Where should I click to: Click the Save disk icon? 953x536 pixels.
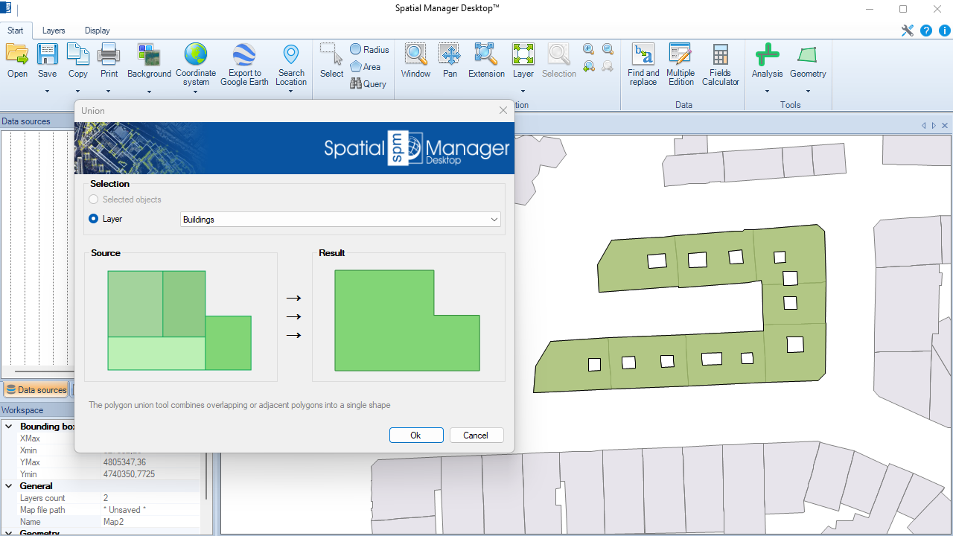[x=47, y=54]
